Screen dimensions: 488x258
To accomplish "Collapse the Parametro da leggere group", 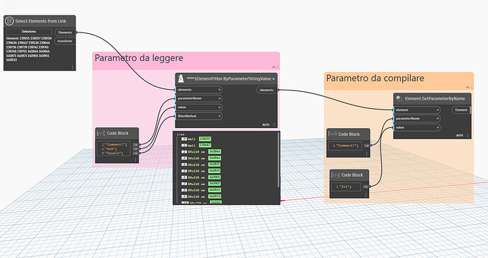I will click(x=274, y=67).
